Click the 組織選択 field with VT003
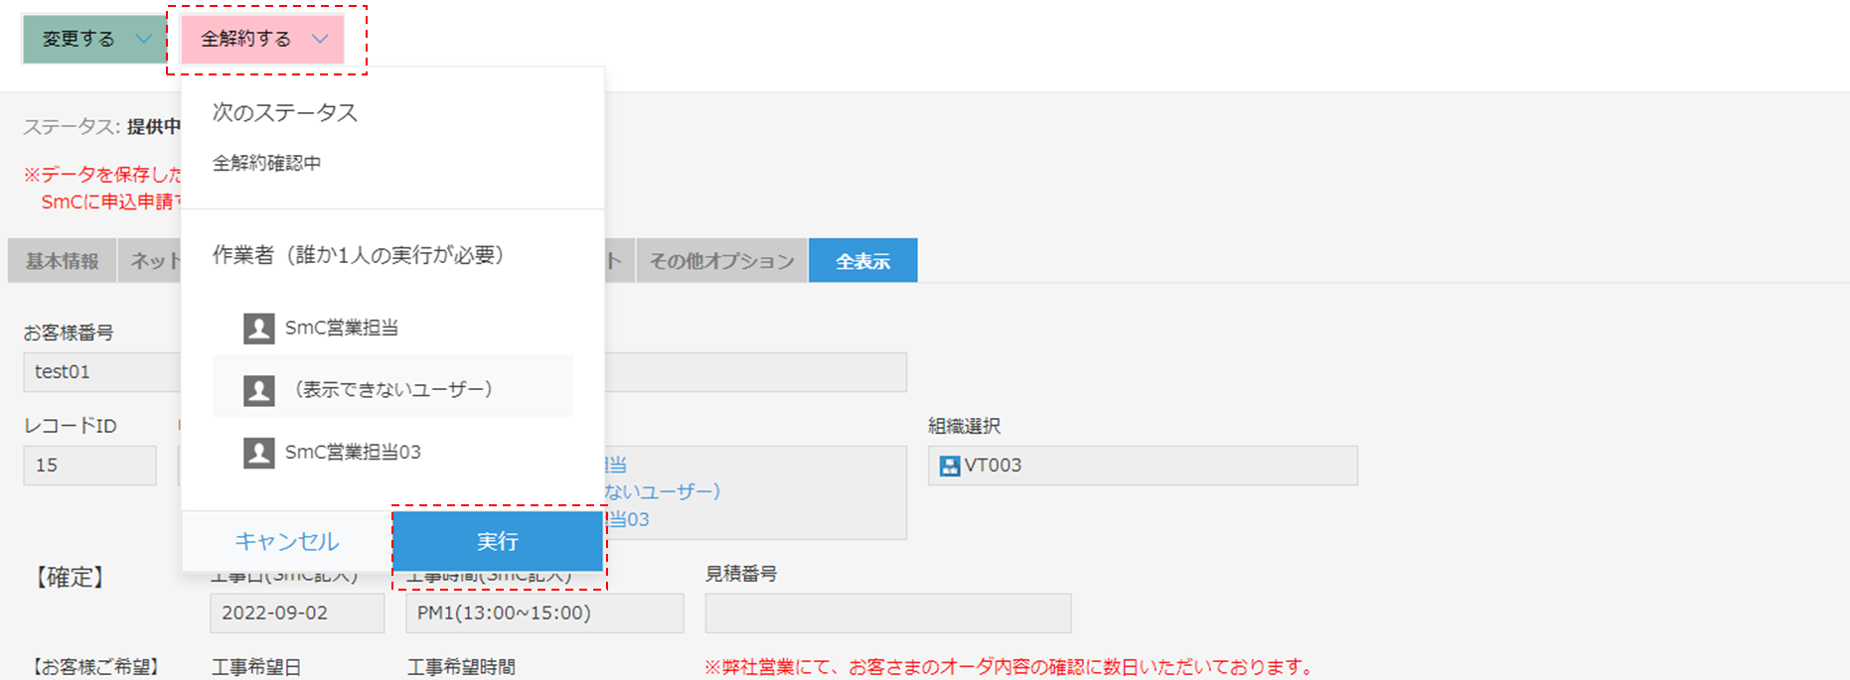This screenshot has height=680, width=1850. pos(1143,466)
